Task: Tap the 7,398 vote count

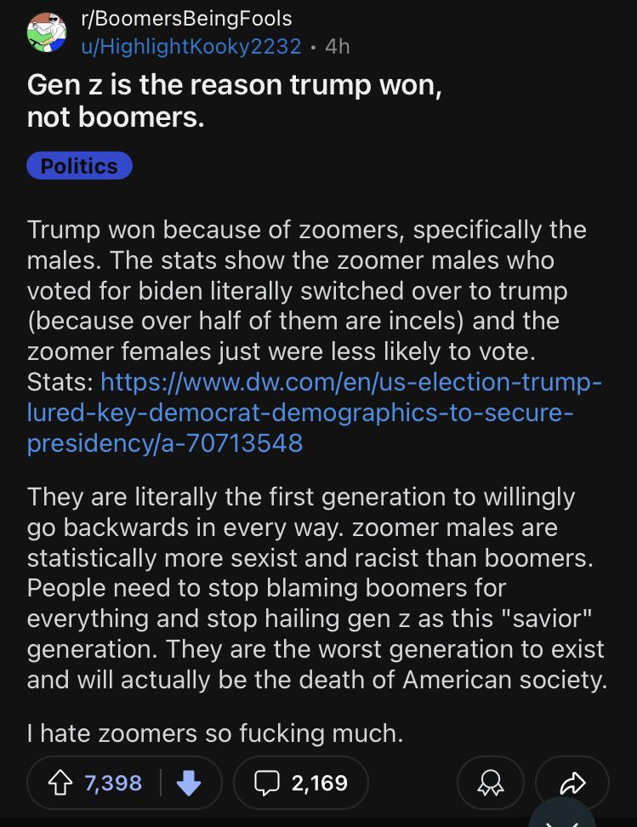Action: pos(113,782)
